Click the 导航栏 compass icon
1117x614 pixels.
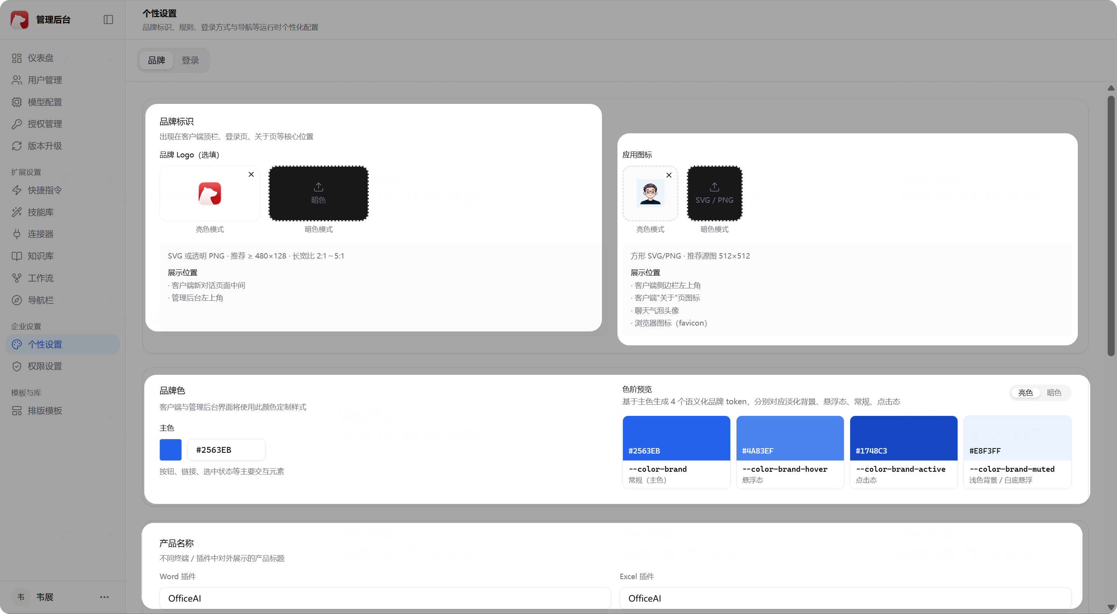[16, 300]
